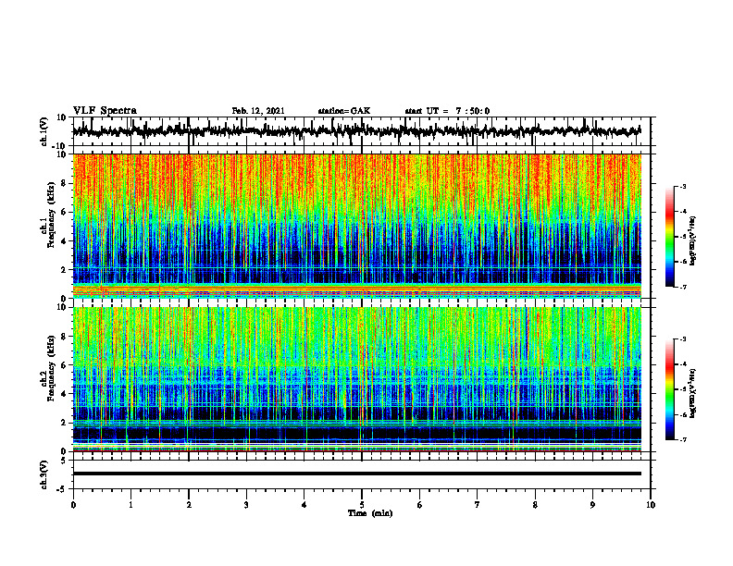Click time axis tick label '7'

click(478, 505)
